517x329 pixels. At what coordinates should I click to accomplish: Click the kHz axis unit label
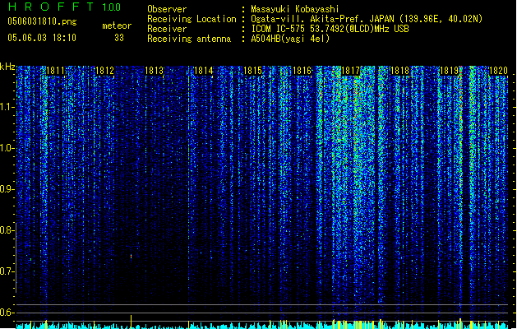coord(7,67)
